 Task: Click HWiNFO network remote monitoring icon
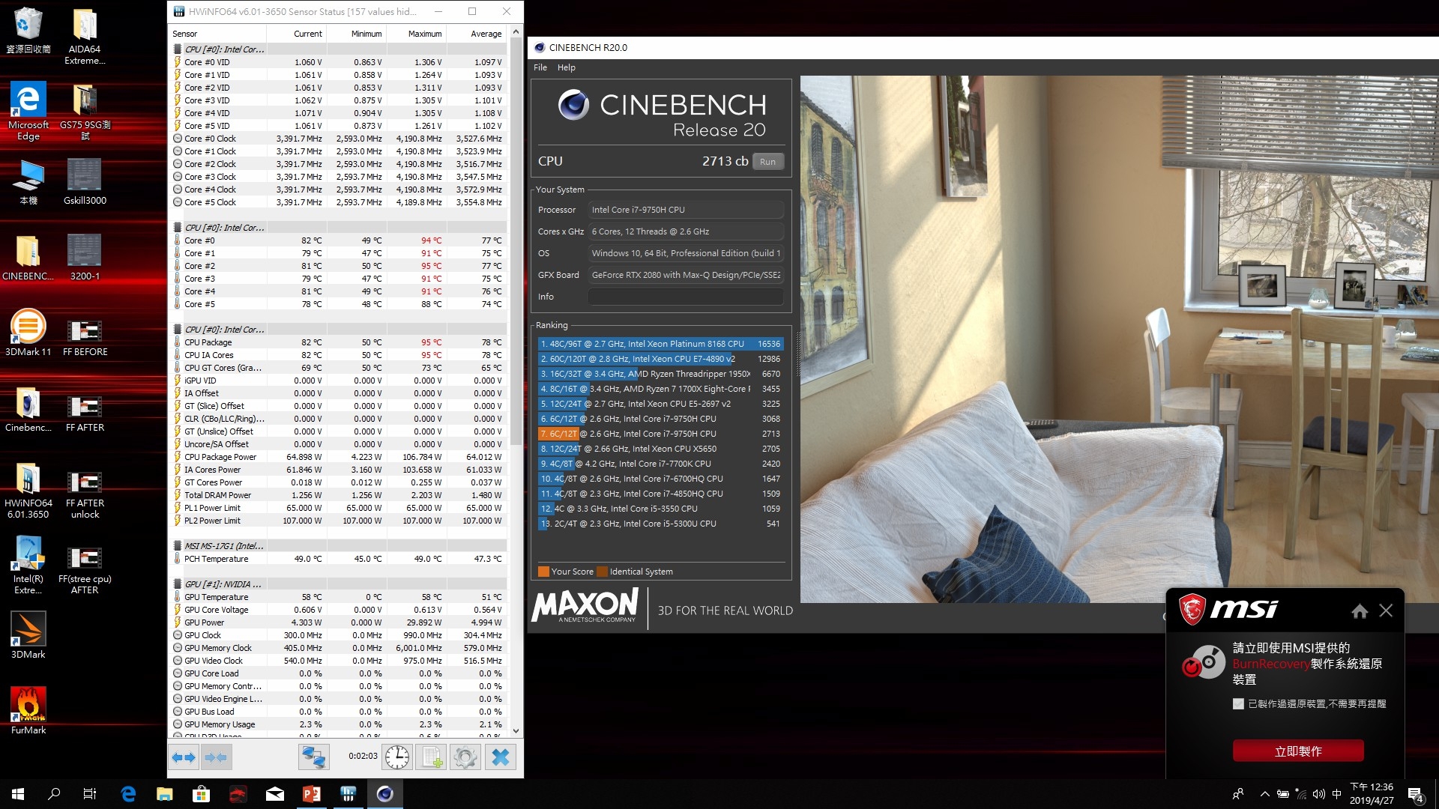coord(313,757)
